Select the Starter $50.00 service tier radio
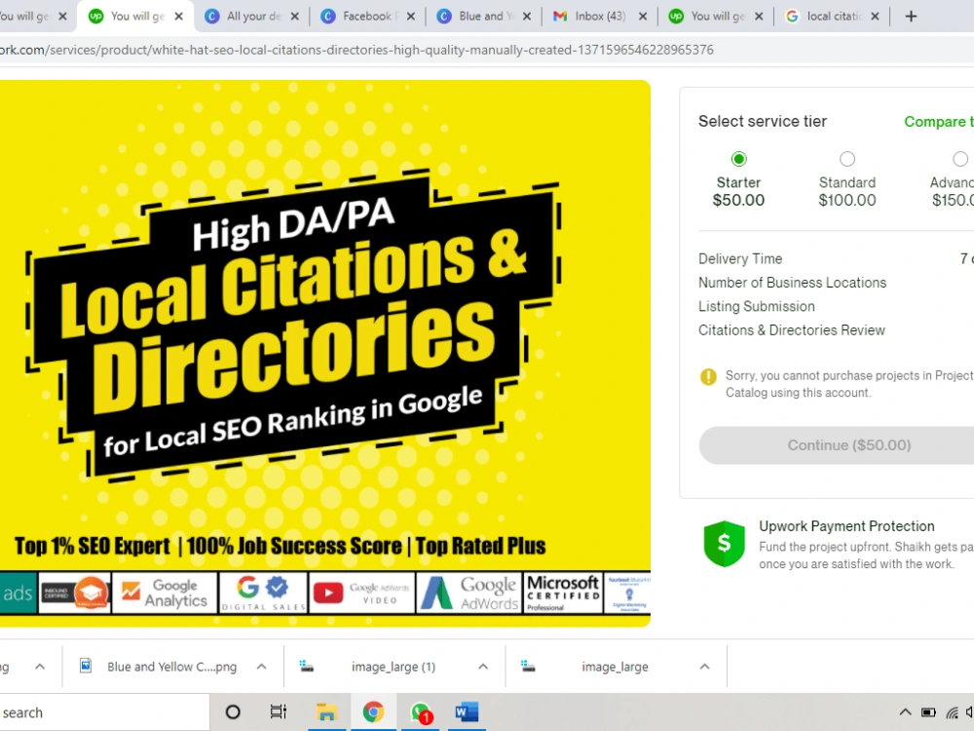 coord(738,159)
